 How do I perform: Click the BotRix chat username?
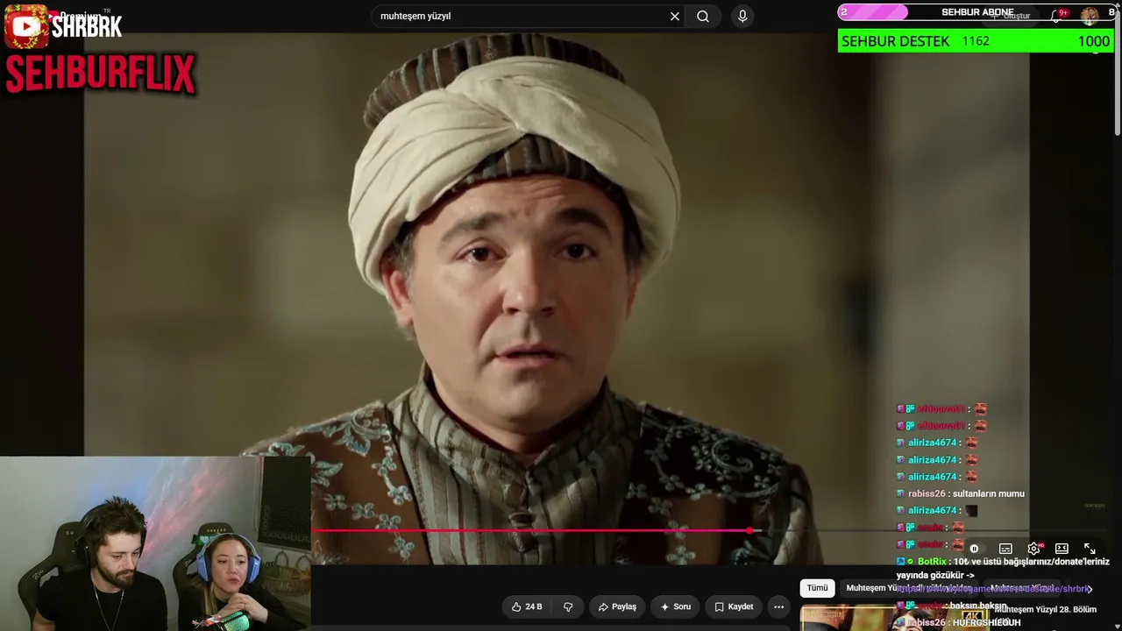932,561
